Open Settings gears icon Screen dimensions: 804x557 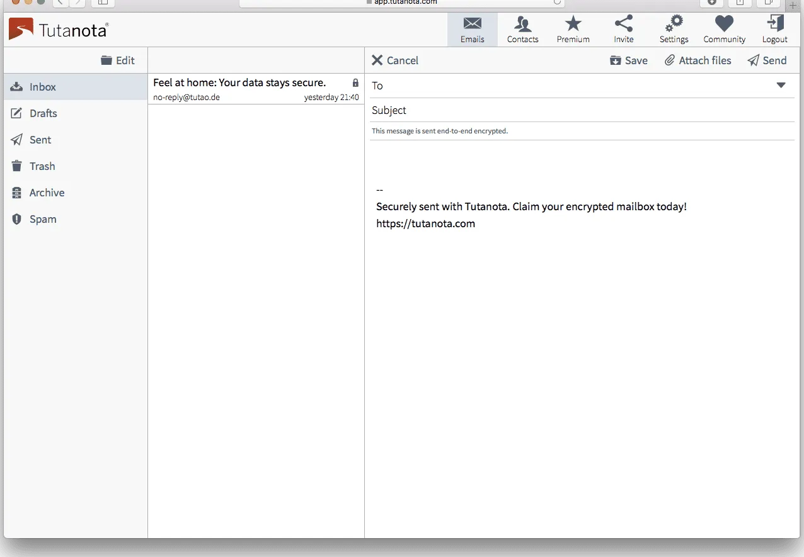pos(674,25)
